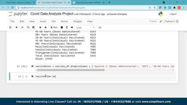The width and height of the screenshot is (187, 105).
Task: Close the Choosing Colormaps tab
Action: coord(104,3)
